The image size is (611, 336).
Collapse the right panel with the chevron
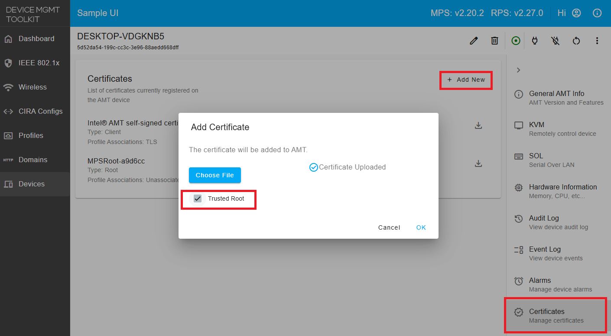(x=518, y=70)
